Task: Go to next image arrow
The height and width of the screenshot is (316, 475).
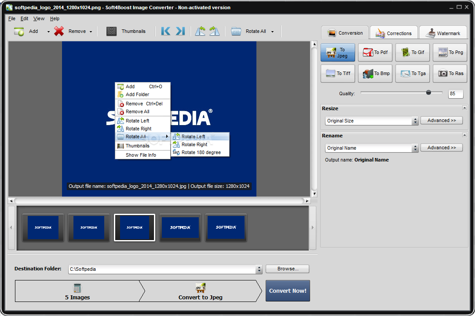Action: click(x=180, y=31)
